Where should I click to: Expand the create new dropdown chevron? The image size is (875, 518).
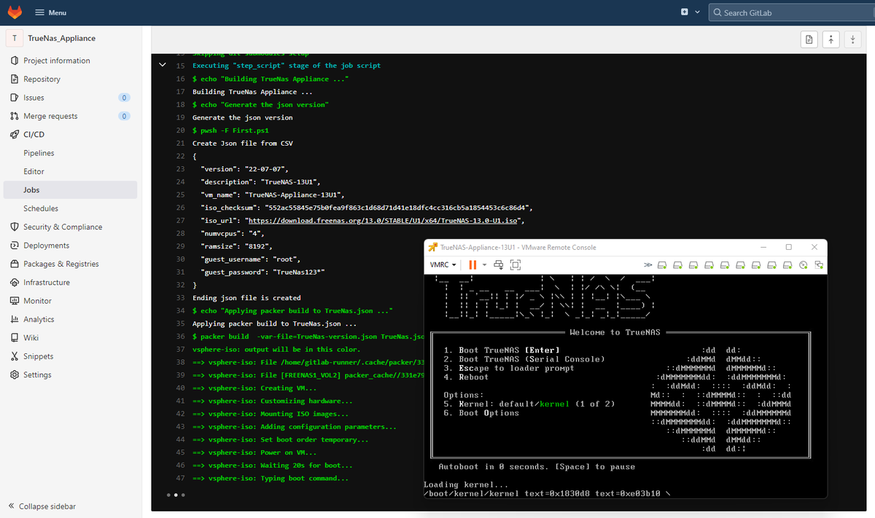(697, 12)
